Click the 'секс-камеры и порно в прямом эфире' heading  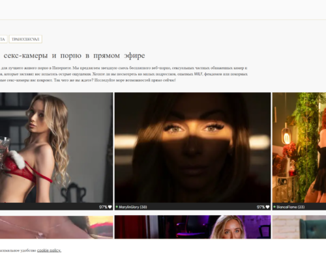(x=74, y=56)
